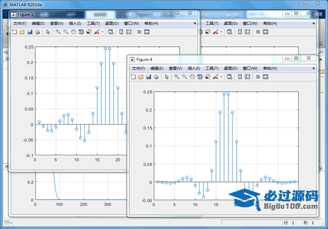
Task: Dock Figure 4 using menu bar arrow
Action: pos(313,68)
